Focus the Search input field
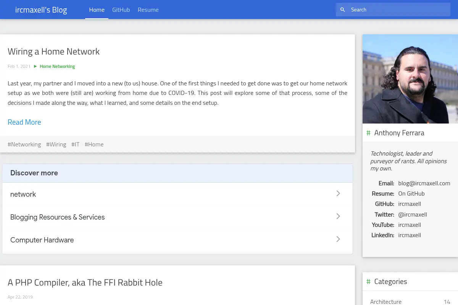Screen dimensions: 458x305 [393, 10]
